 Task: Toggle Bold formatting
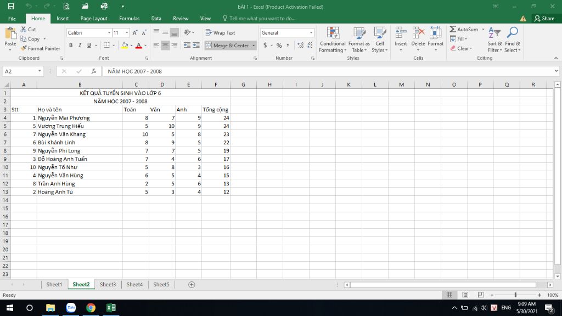[71, 46]
